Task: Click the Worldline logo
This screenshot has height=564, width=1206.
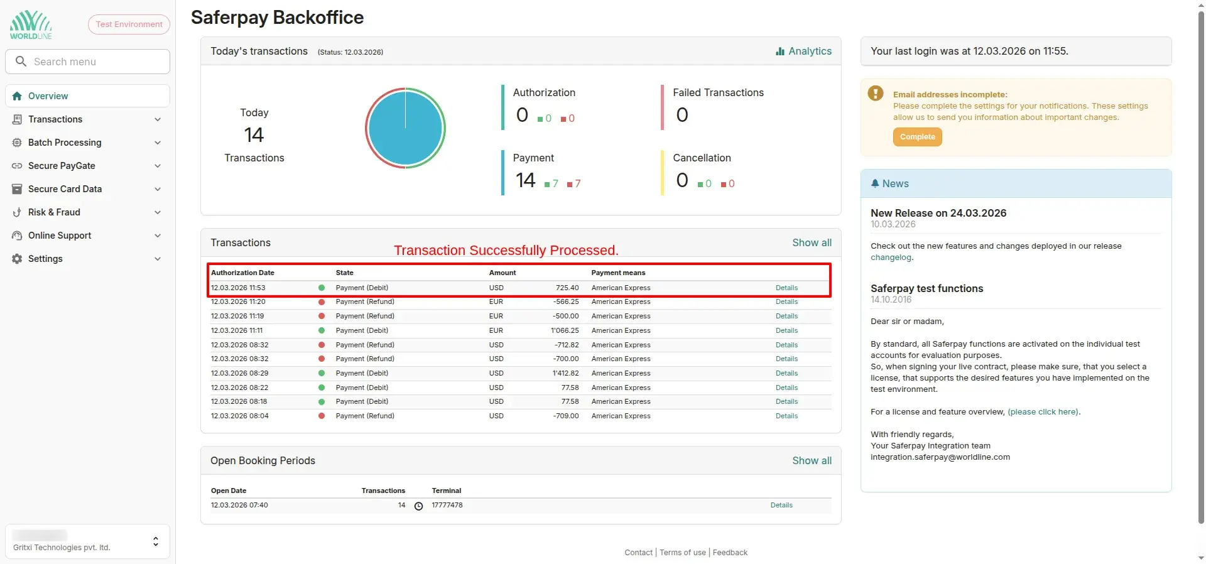Action: (31, 25)
